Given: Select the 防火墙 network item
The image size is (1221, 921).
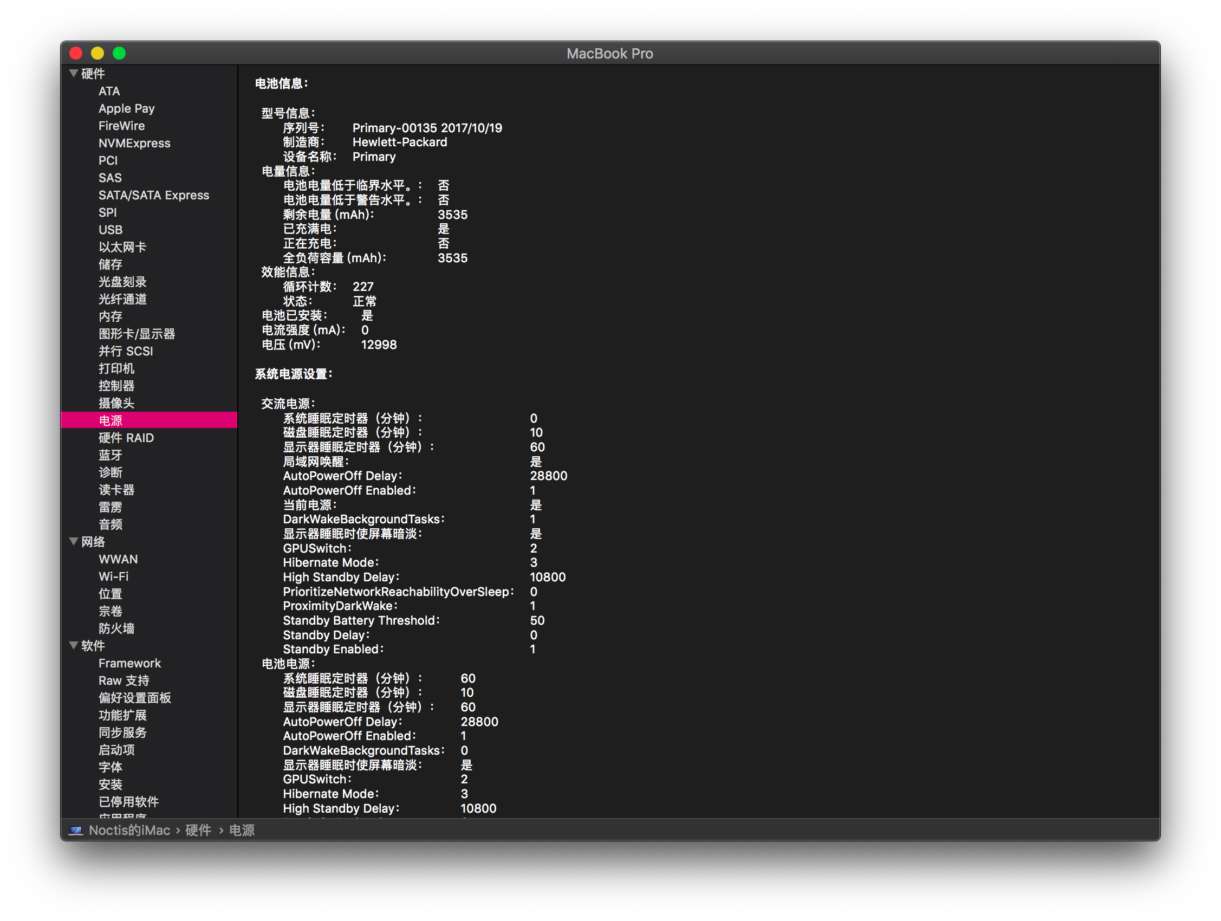Looking at the screenshot, I should click(x=116, y=628).
